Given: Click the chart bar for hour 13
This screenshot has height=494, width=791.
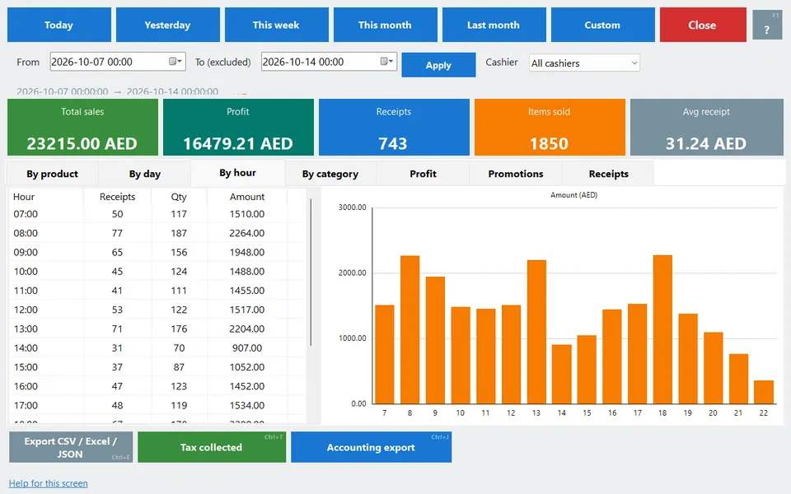Looking at the screenshot, I should [536, 332].
